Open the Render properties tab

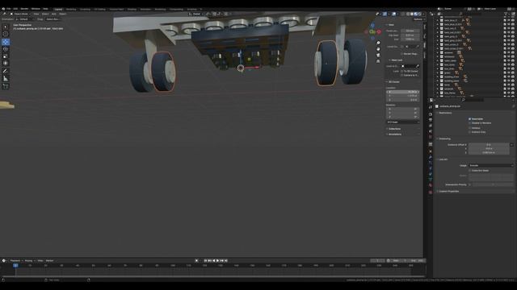431,114
